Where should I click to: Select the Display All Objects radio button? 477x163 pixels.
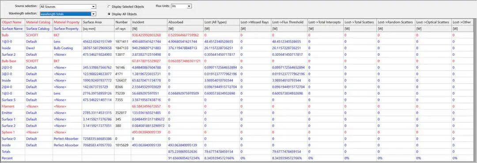pyautogui.click(x=109, y=14)
